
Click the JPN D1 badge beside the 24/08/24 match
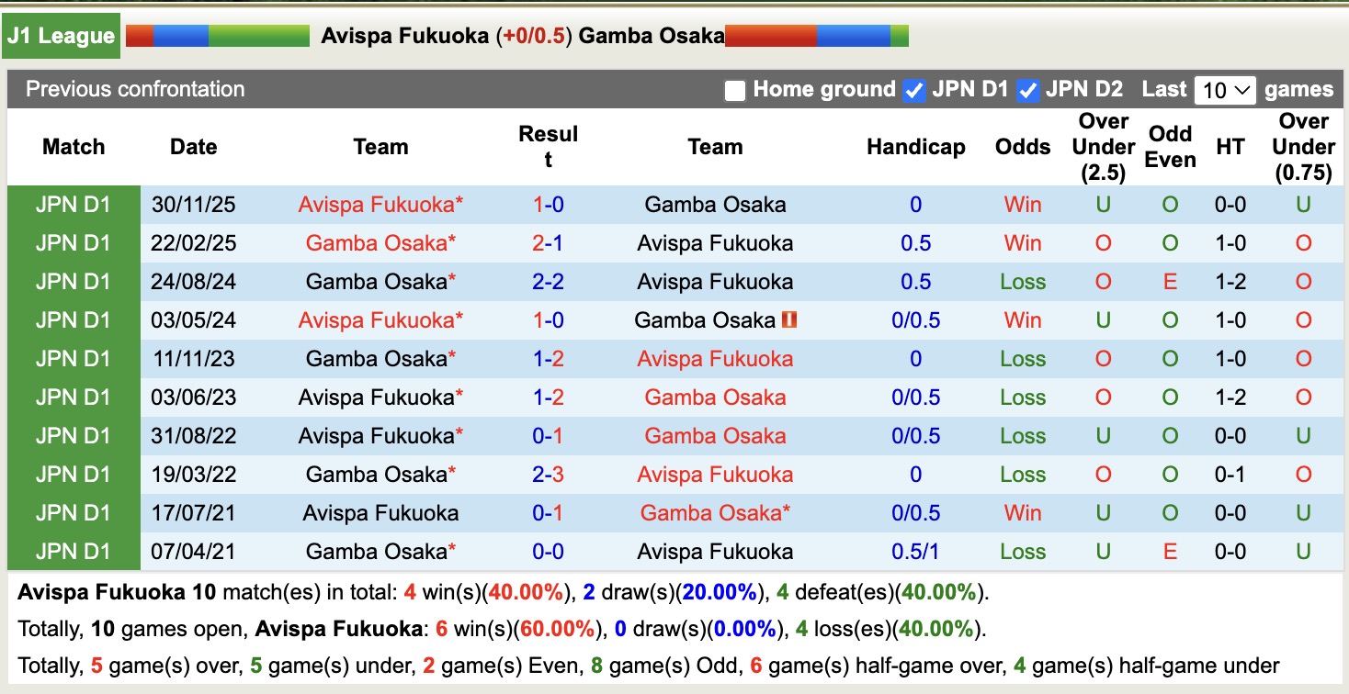(x=74, y=281)
